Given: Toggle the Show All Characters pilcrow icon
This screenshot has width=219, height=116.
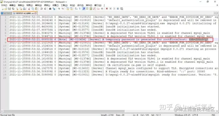Looking at the screenshot, I should click(x=80, y=9).
